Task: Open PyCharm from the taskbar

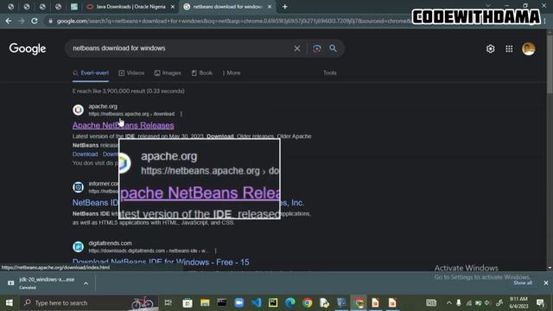Action: click(273, 303)
